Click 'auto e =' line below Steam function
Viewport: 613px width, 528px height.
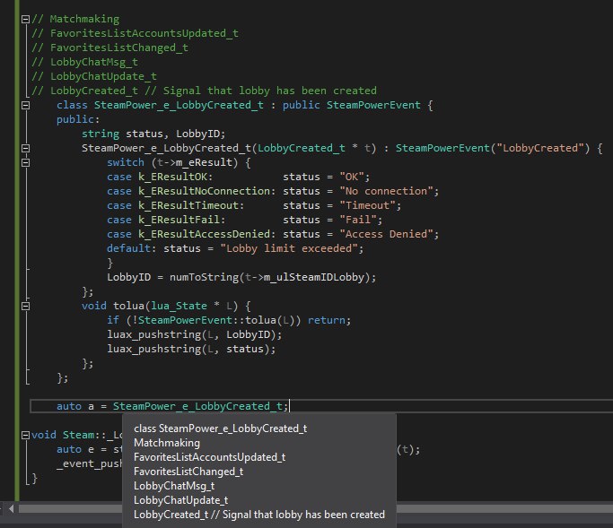tap(90, 449)
